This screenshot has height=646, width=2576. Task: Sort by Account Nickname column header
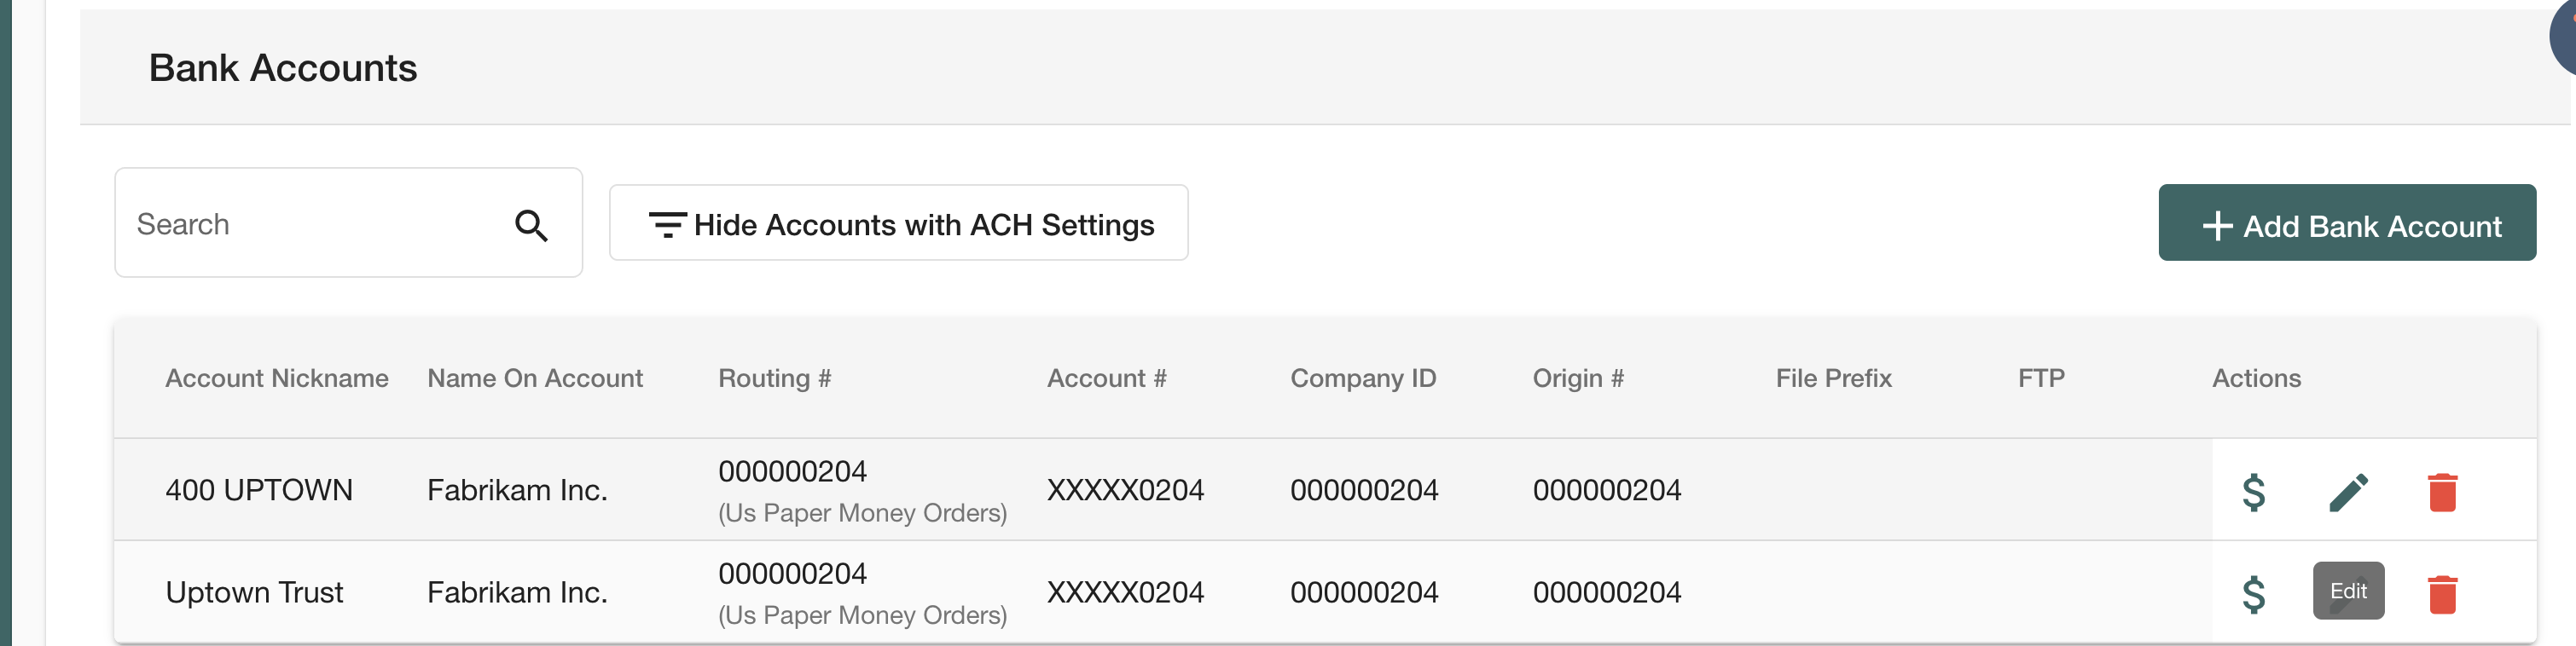[277, 378]
